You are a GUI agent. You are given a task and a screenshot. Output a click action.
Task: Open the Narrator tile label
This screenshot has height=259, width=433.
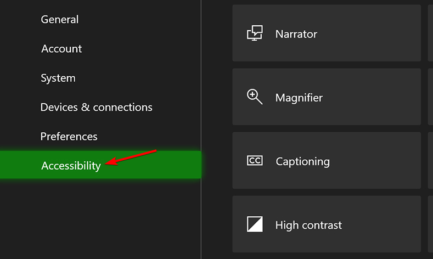(296, 34)
